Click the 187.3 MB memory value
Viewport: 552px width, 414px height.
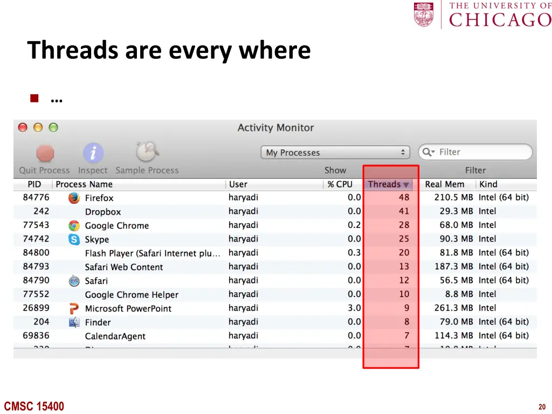[x=453, y=266]
